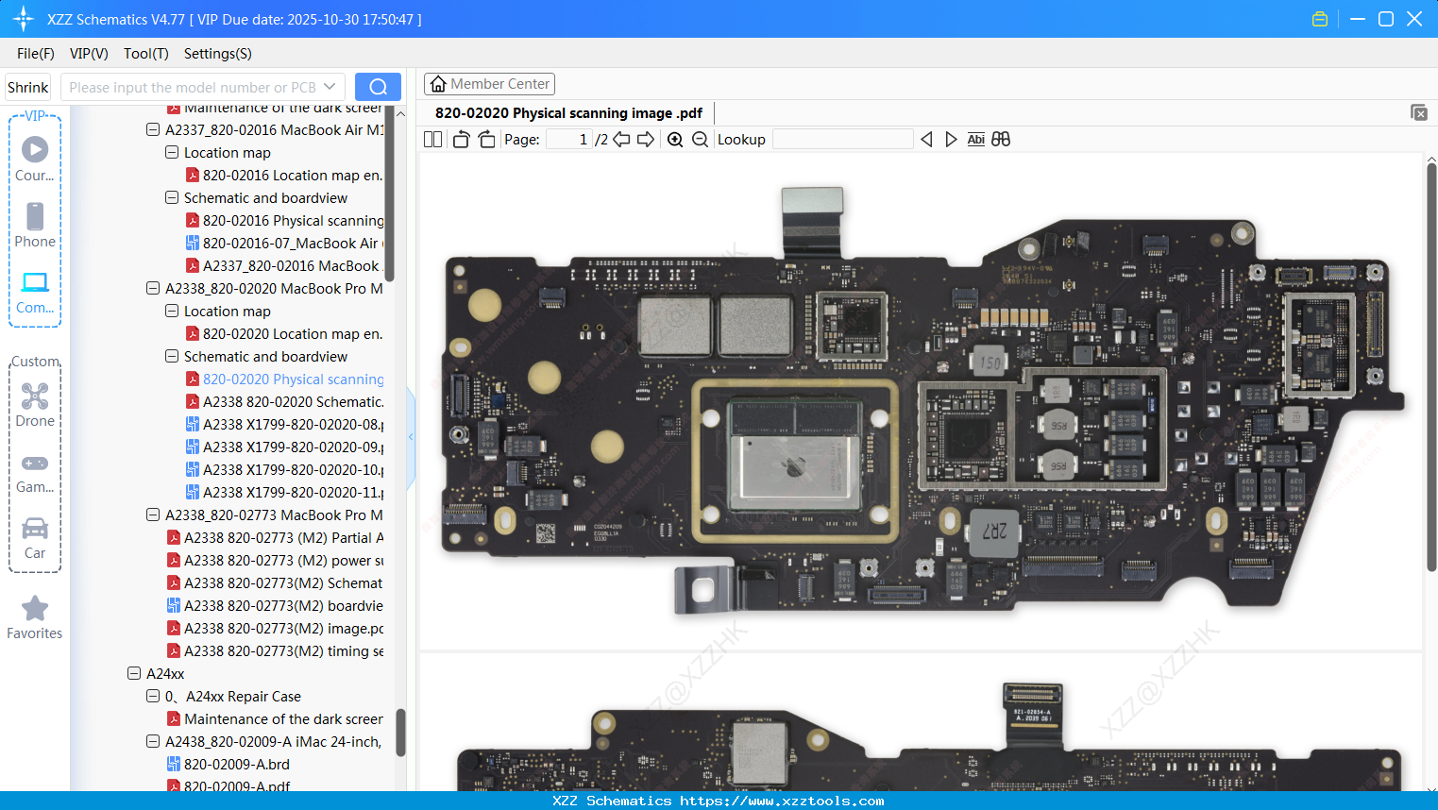Collapse Location map under A2337_820-02016
The height and width of the screenshot is (810, 1438).
pos(172,152)
